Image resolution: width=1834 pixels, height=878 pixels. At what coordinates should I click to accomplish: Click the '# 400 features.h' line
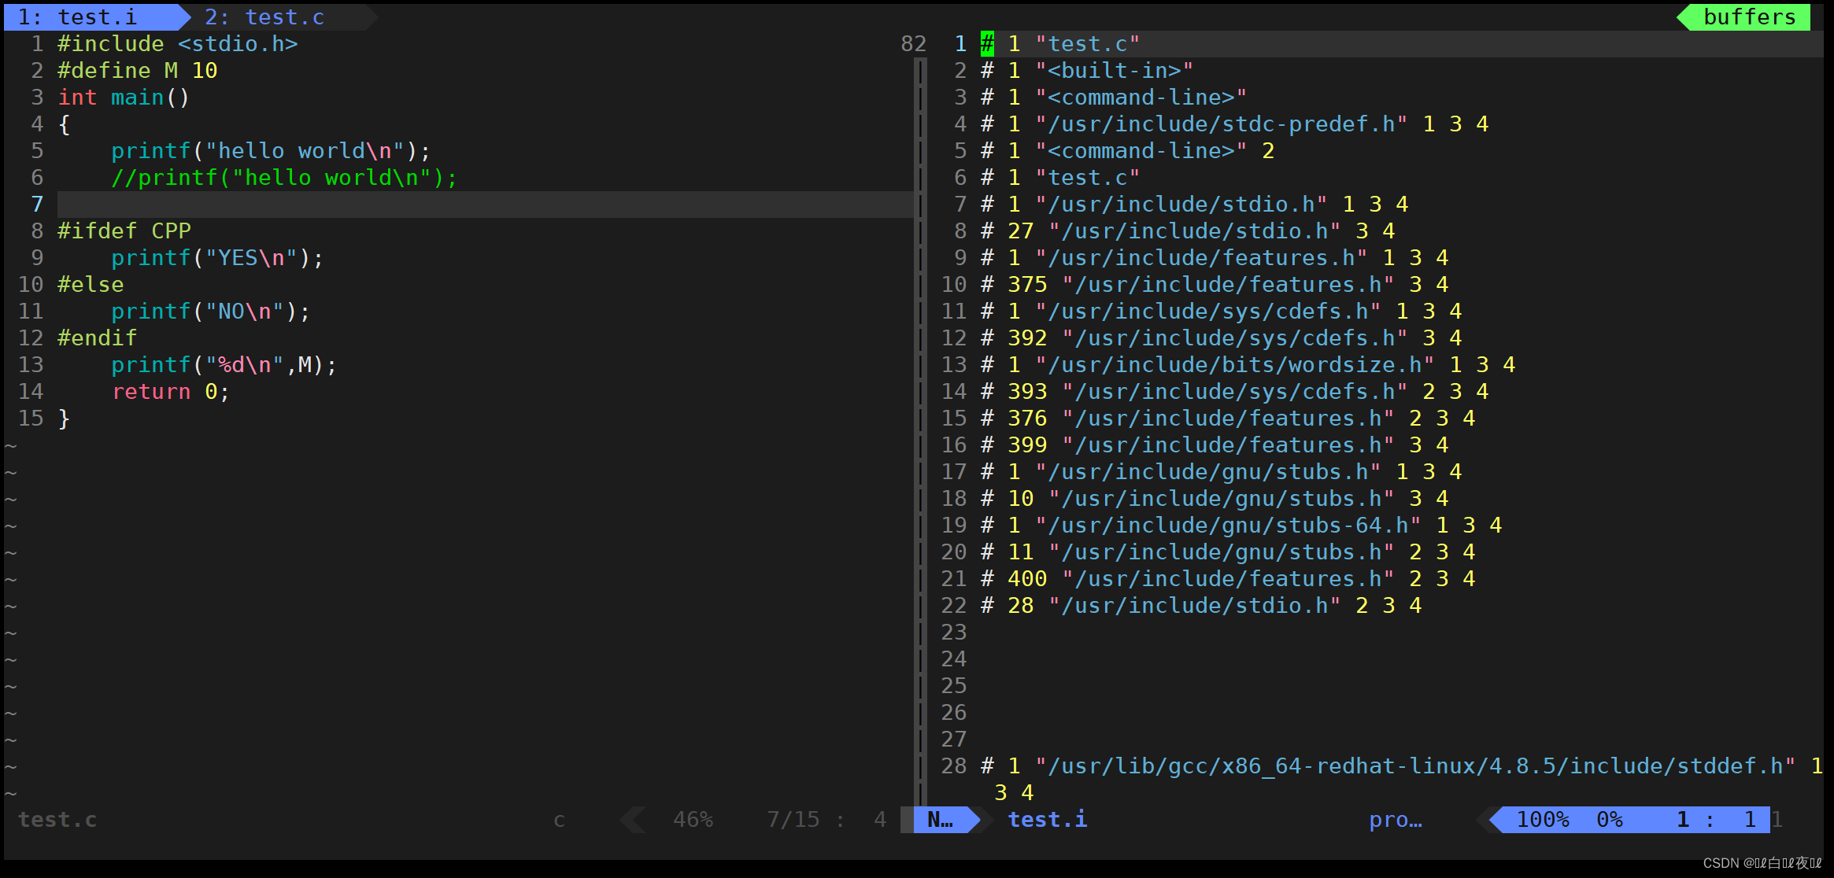click(1229, 578)
